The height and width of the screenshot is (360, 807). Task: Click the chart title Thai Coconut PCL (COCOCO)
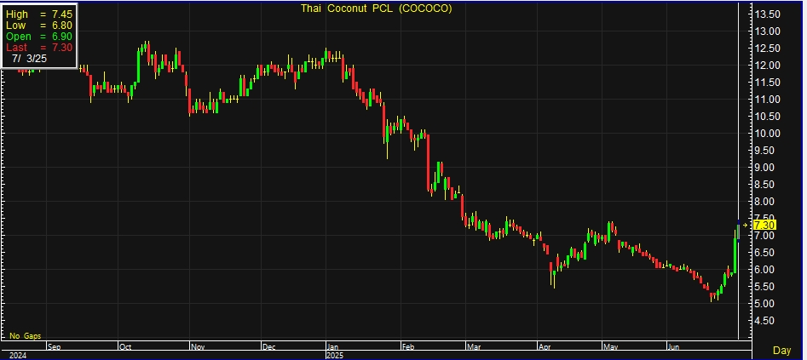[376, 9]
